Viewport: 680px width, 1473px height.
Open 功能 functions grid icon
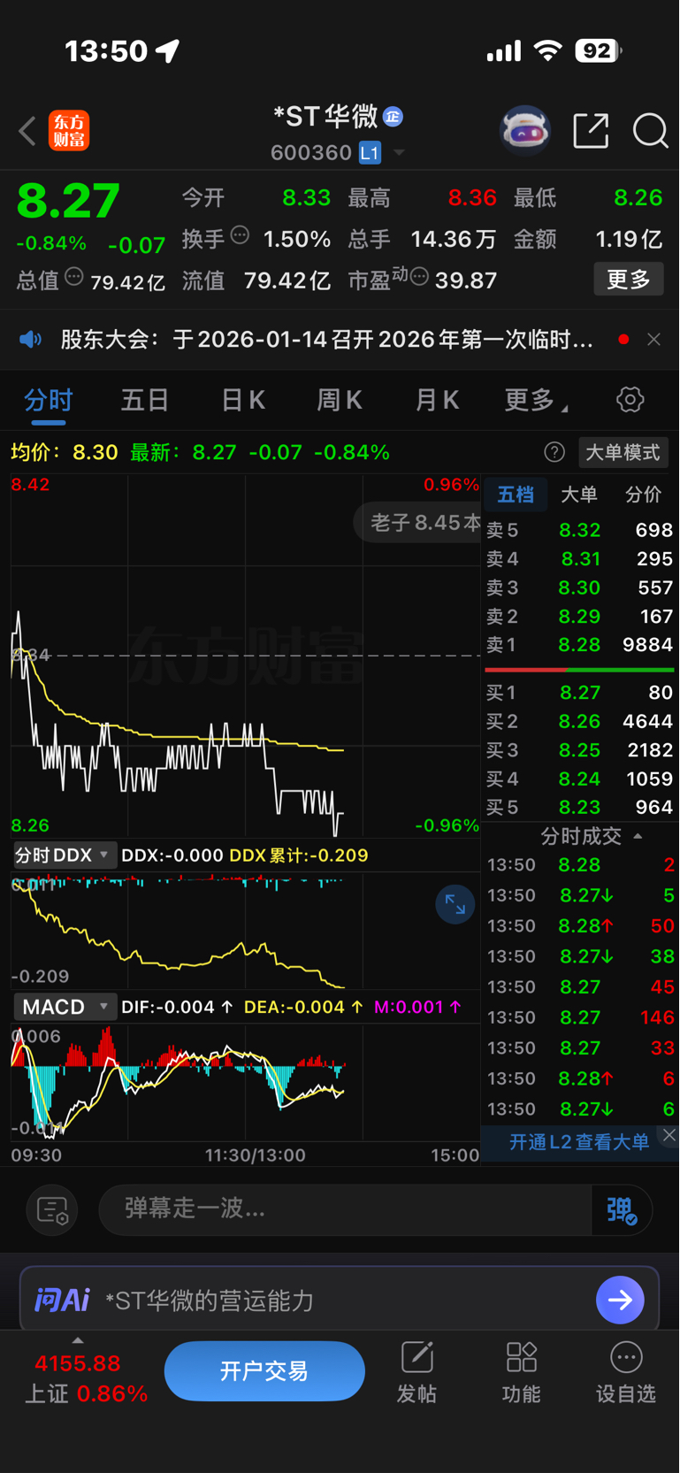tap(522, 1373)
